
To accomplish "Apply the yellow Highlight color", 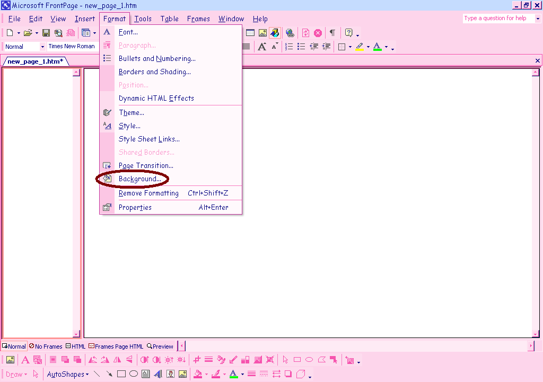I will point(360,47).
